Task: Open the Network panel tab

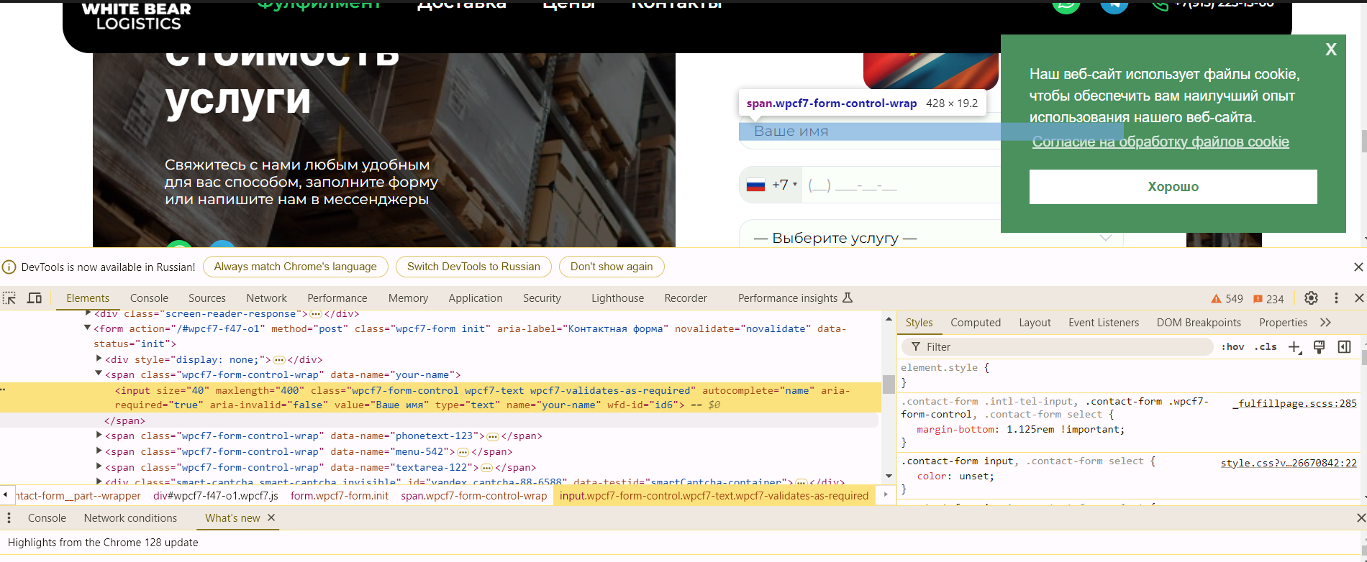Action: pos(266,298)
